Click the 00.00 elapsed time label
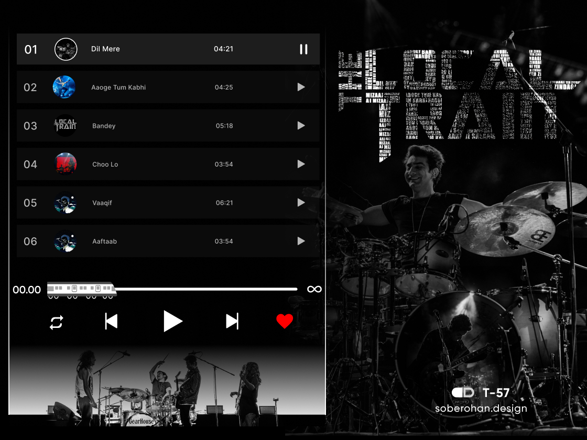 27,290
